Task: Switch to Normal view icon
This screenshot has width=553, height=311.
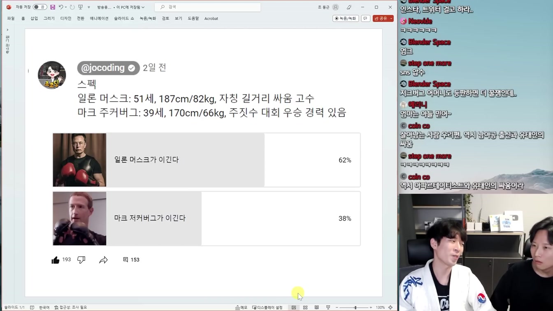Action: (294, 307)
